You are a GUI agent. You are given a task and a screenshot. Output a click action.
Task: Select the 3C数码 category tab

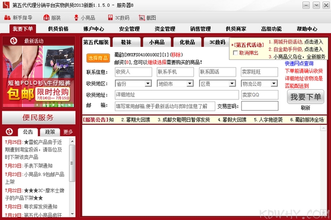click(x=217, y=42)
